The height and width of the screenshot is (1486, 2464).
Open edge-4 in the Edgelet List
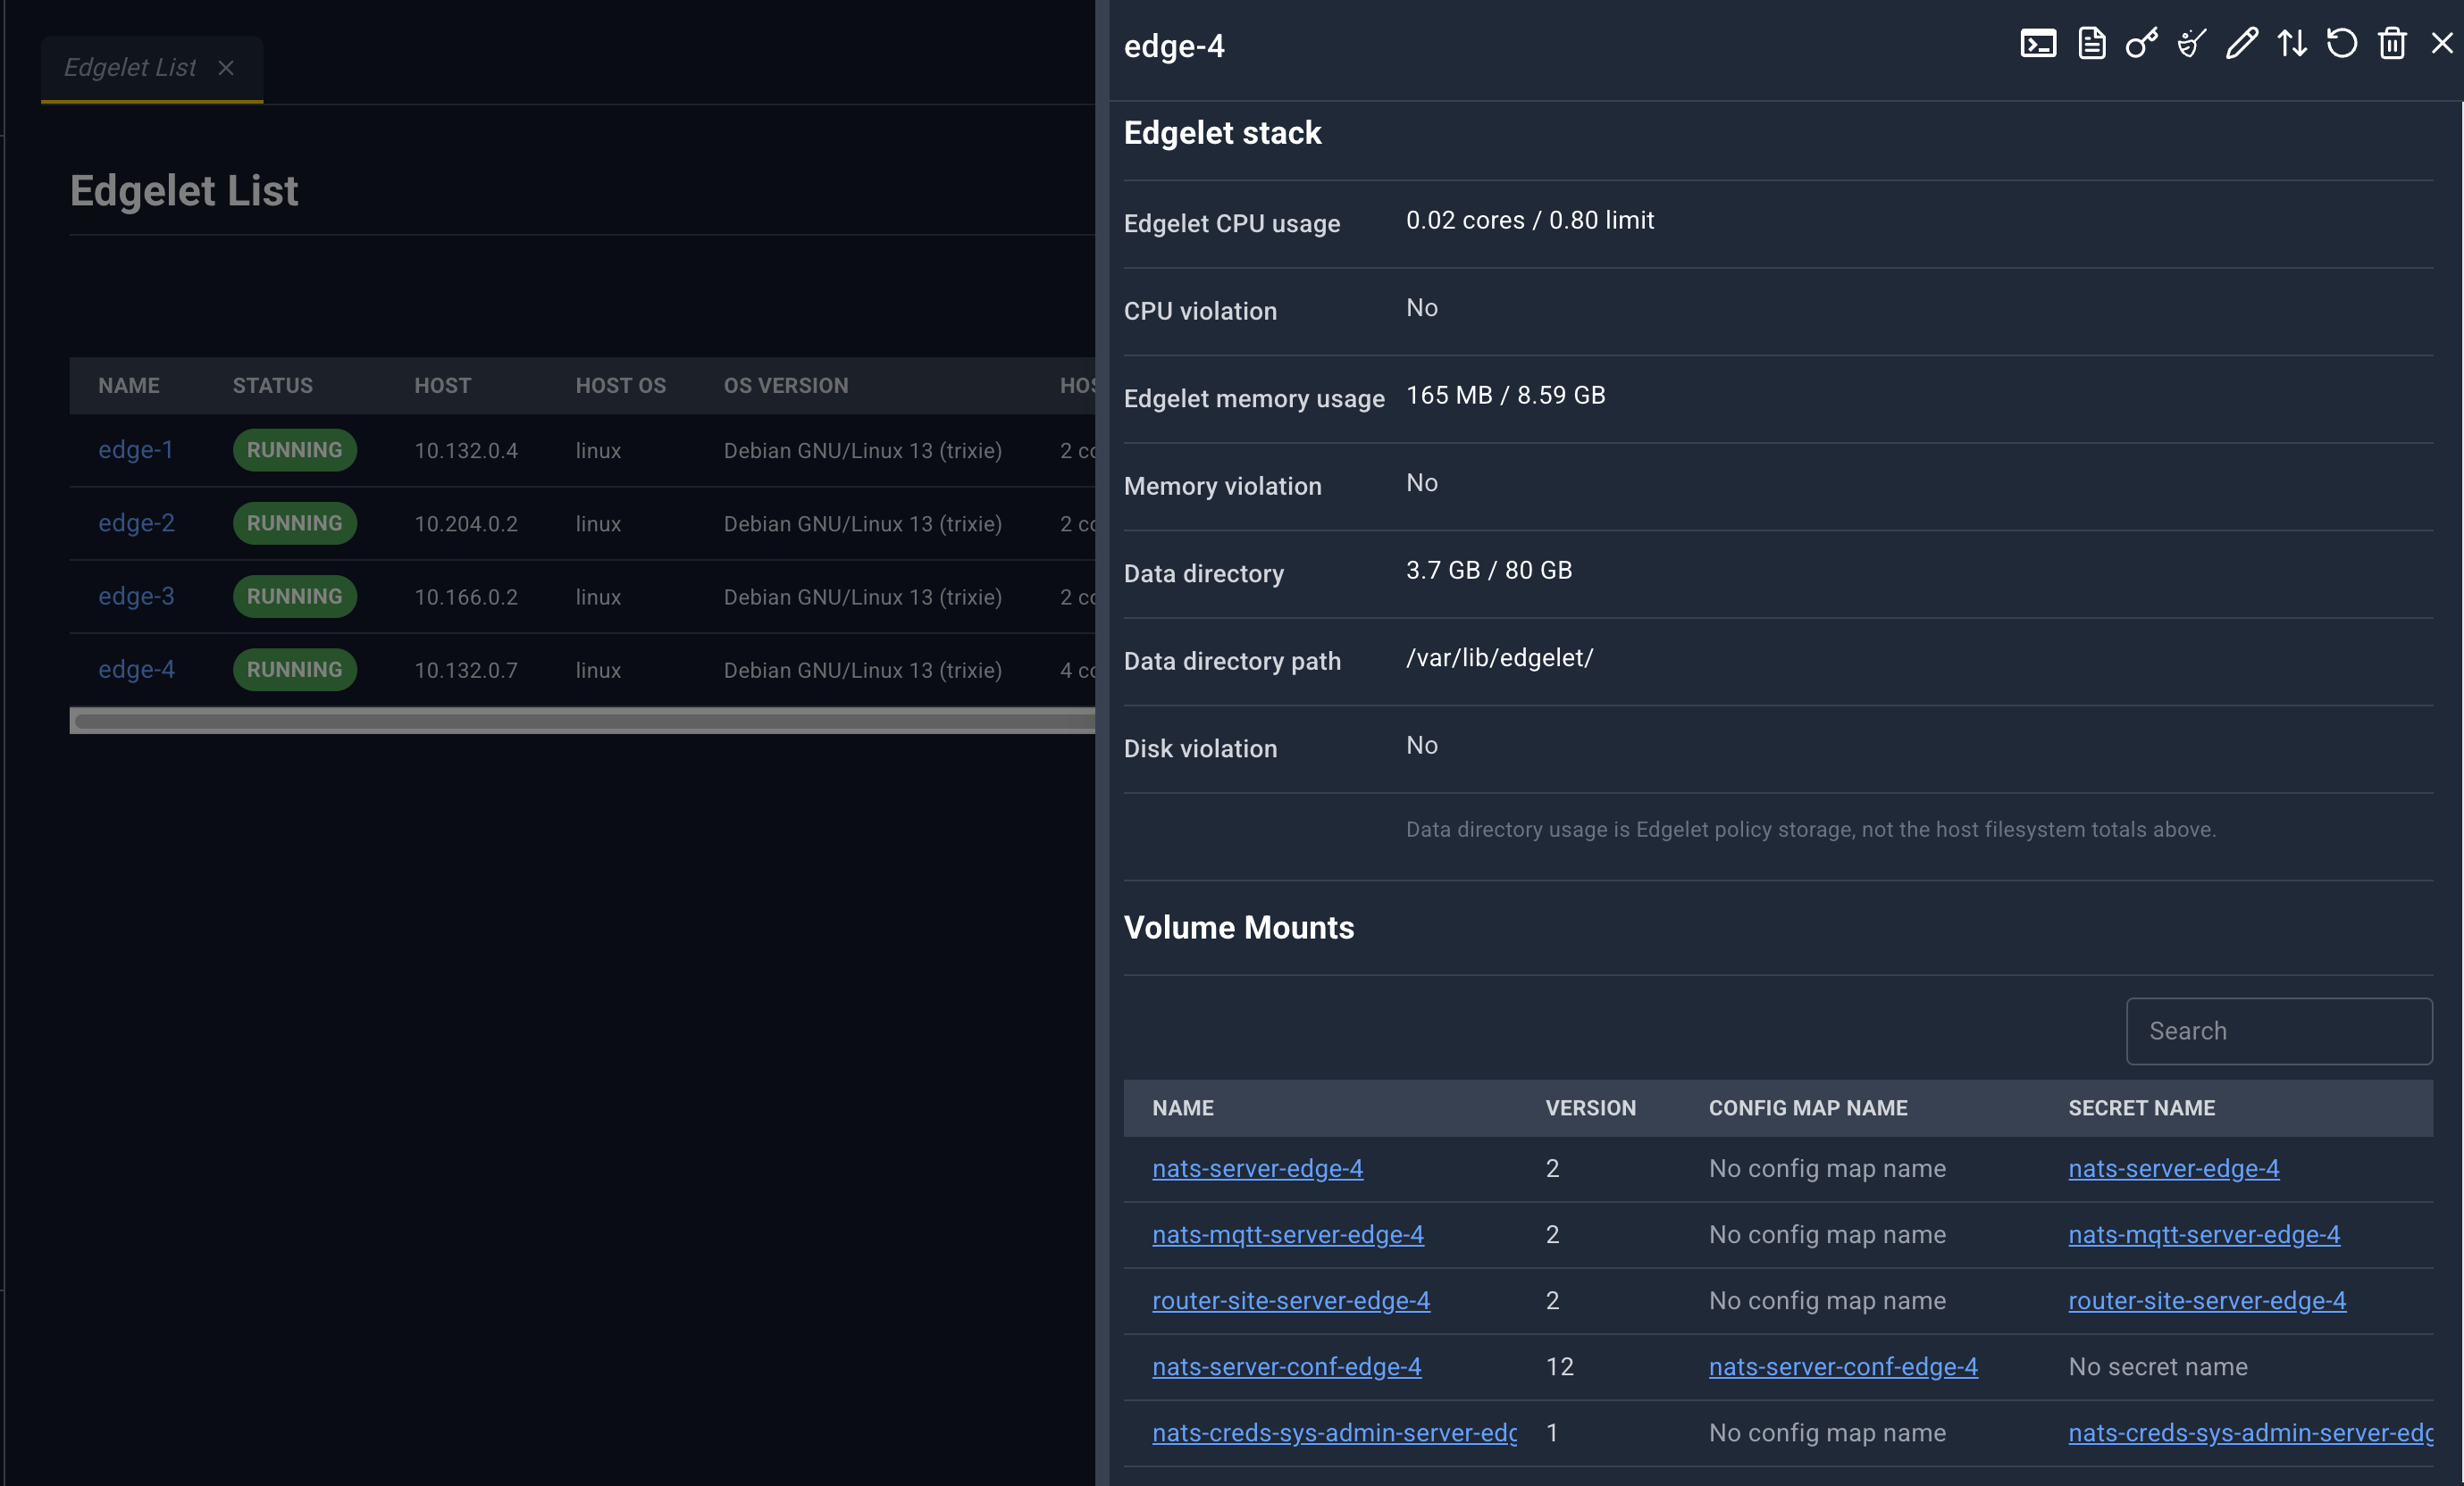coord(136,669)
